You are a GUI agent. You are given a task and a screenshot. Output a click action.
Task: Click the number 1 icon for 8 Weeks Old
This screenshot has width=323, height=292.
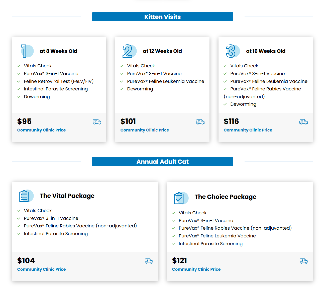click(27, 51)
